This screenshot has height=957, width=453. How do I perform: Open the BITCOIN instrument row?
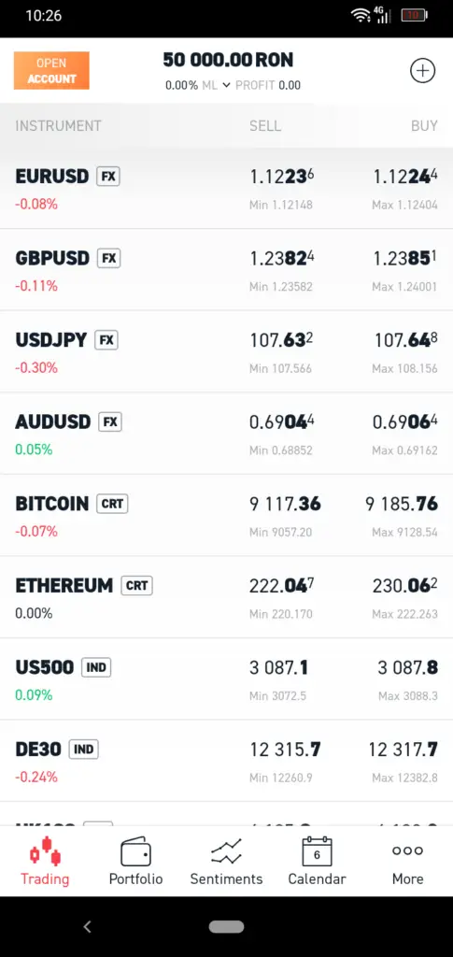tap(226, 516)
